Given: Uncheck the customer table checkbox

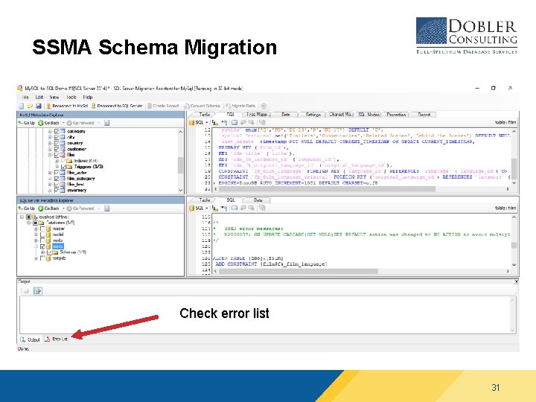Looking at the screenshot, I should [x=57, y=149].
